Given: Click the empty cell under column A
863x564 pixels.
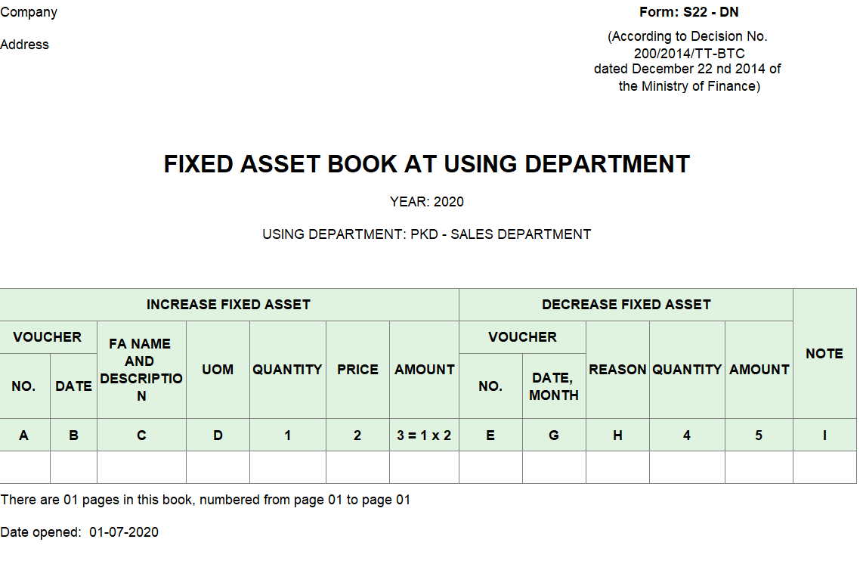Looking at the screenshot, I should (24, 467).
